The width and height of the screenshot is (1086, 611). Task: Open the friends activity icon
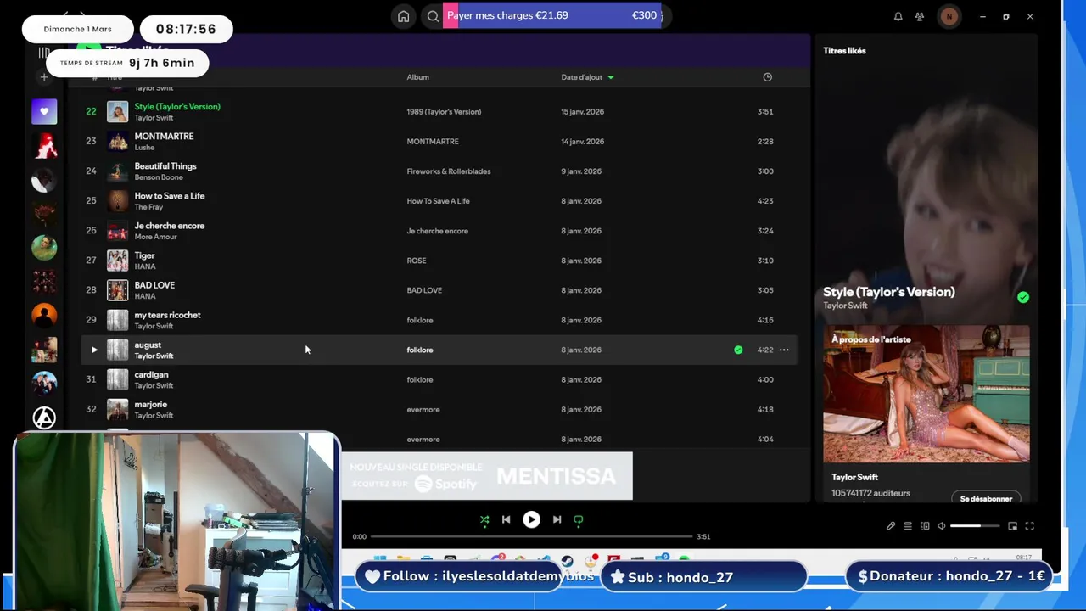click(920, 16)
